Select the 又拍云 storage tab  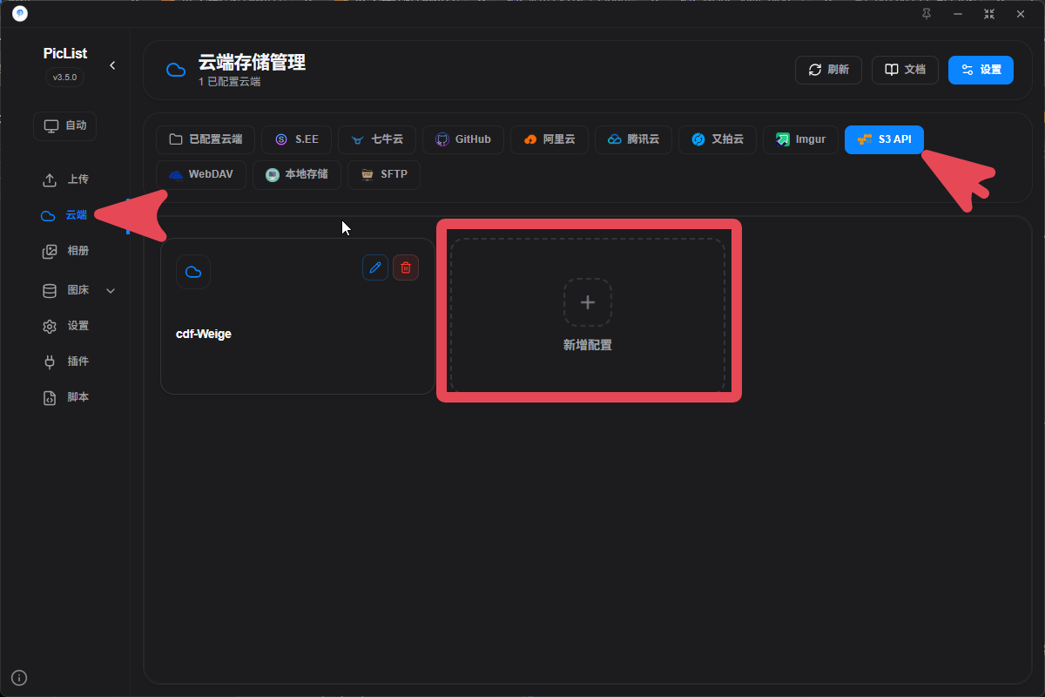coord(718,139)
